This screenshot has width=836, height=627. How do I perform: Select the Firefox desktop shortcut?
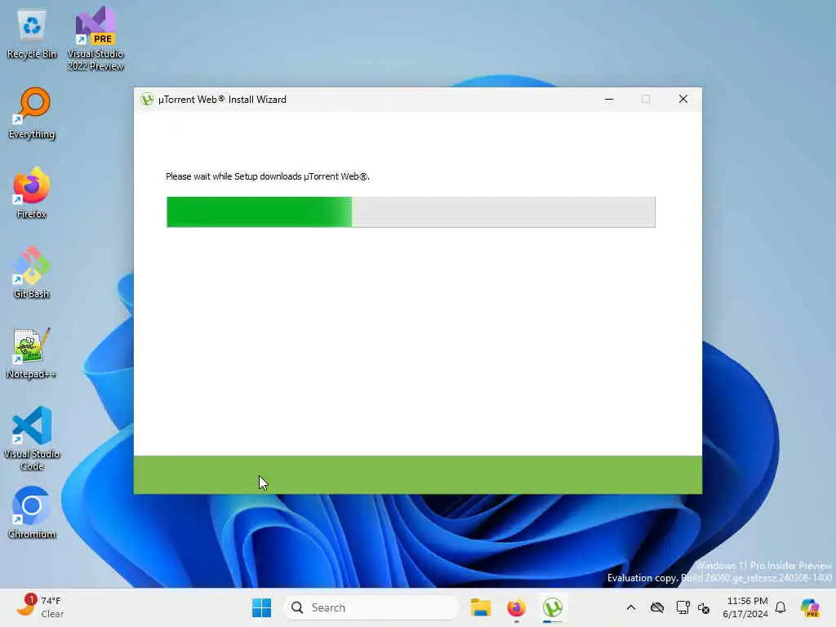(x=32, y=193)
